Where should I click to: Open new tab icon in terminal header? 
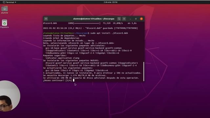click(x=46, y=19)
